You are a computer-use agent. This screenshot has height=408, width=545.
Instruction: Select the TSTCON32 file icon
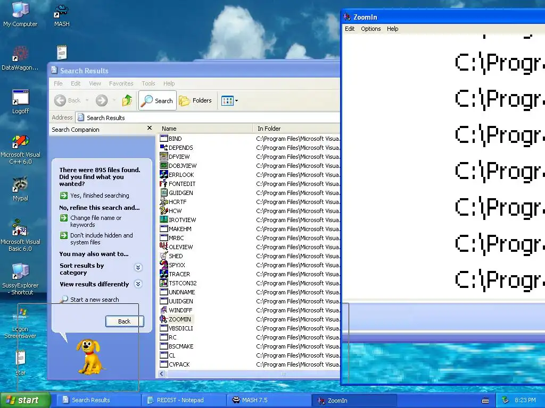164,283
